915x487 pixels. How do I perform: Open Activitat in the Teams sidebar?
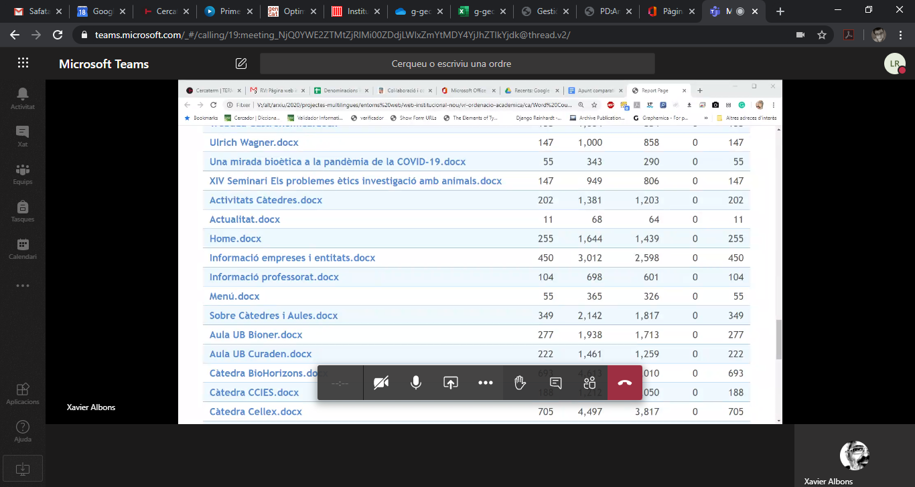[x=23, y=98]
